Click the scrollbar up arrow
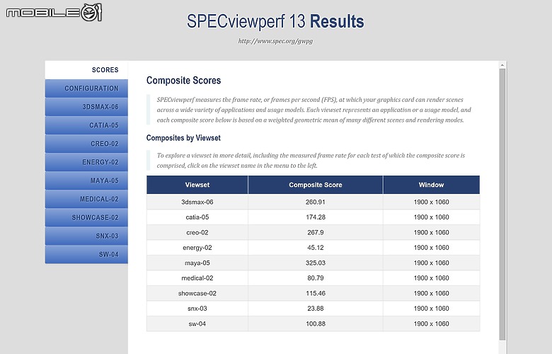Screen dimensions: 552x354 tap(502, 65)
